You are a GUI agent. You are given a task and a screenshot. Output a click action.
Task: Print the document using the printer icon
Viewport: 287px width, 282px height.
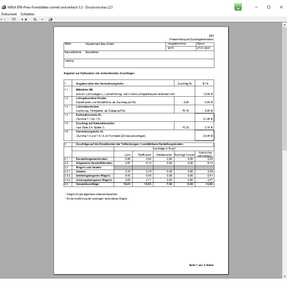point(50,19)
